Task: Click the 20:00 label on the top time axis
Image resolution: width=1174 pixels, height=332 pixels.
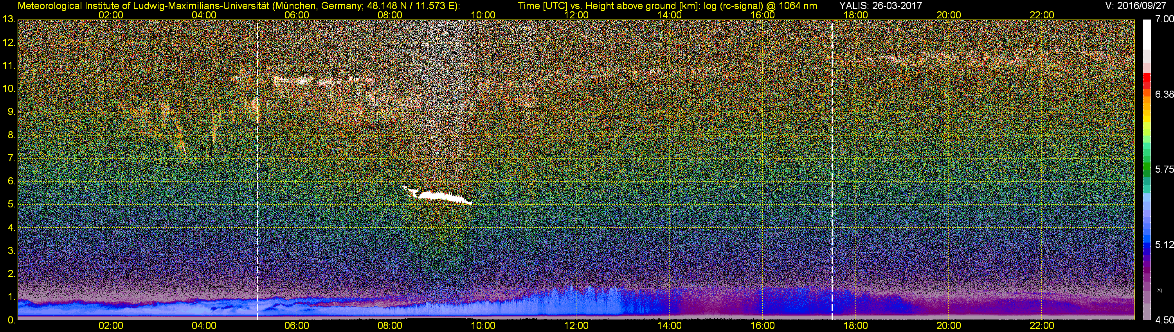Action: [x=949, y=15]
